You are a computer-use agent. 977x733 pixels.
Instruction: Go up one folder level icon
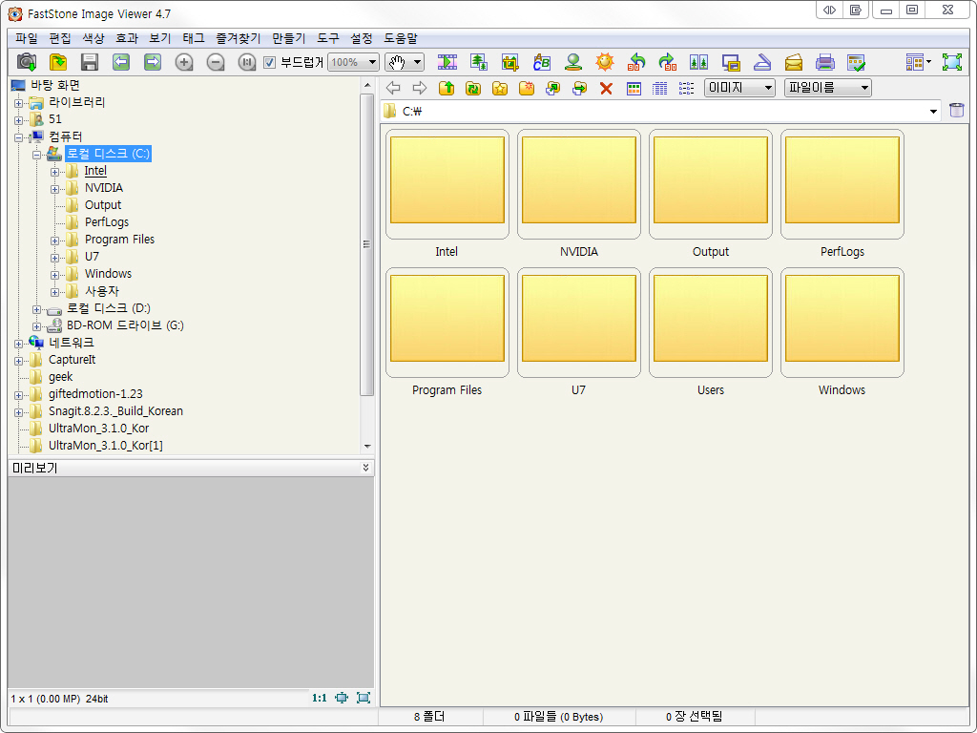click(447, 88)
